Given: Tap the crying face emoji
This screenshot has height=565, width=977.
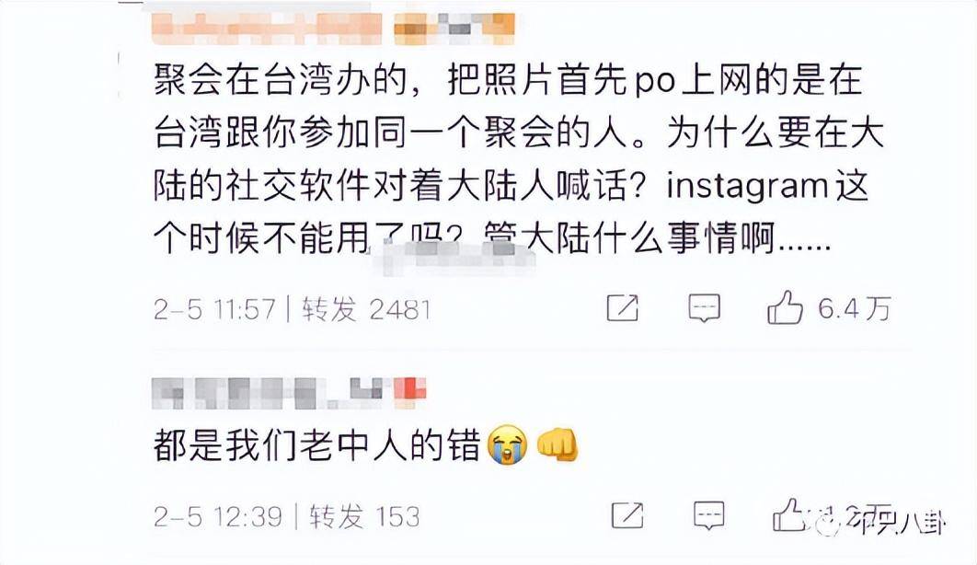Looking at the screenshot, I should [508, 445].
